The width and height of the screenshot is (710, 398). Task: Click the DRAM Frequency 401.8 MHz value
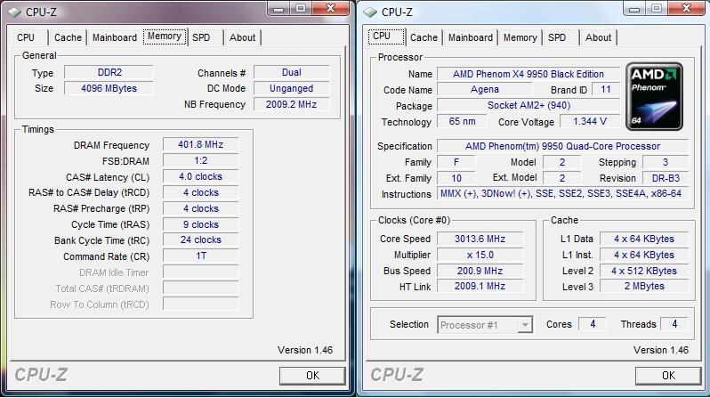coord(200,144)
